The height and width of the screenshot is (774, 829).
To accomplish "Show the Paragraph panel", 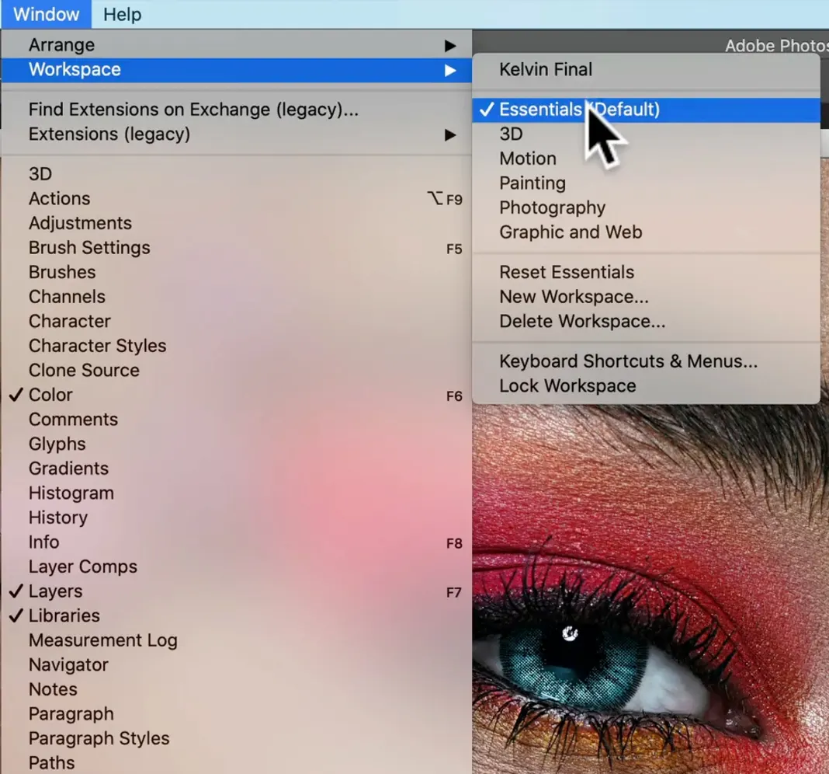I will click(x=236, y=713).
